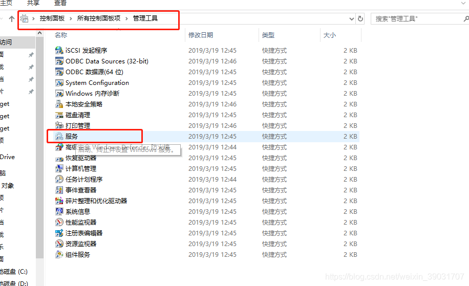
Task: Select the 服务 file name
Action: tap(72, 137)
